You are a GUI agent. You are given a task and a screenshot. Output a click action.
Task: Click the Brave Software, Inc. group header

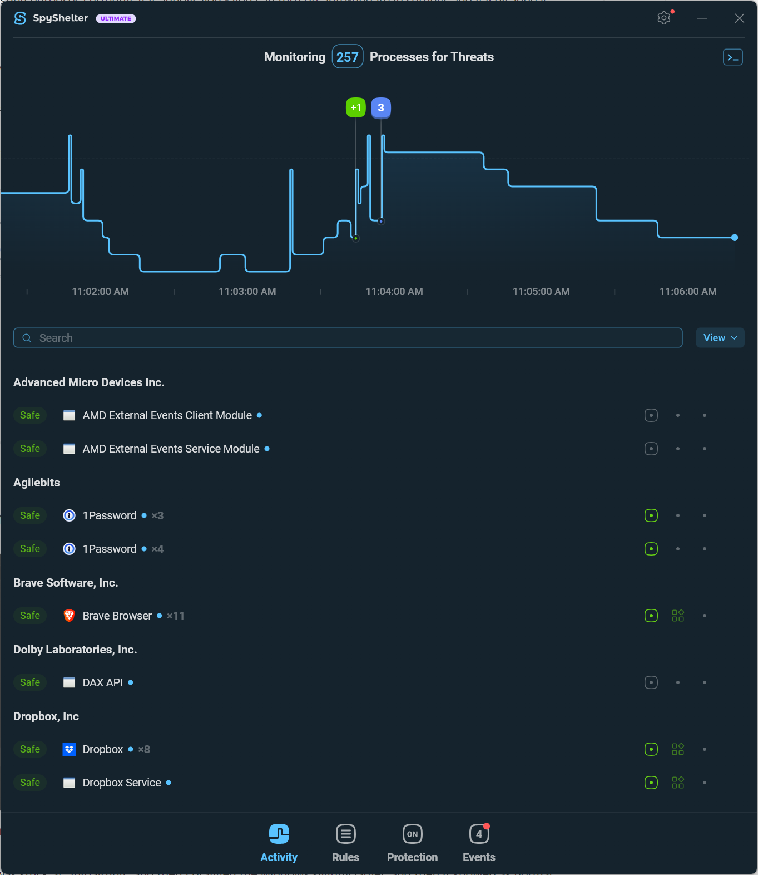66,583
